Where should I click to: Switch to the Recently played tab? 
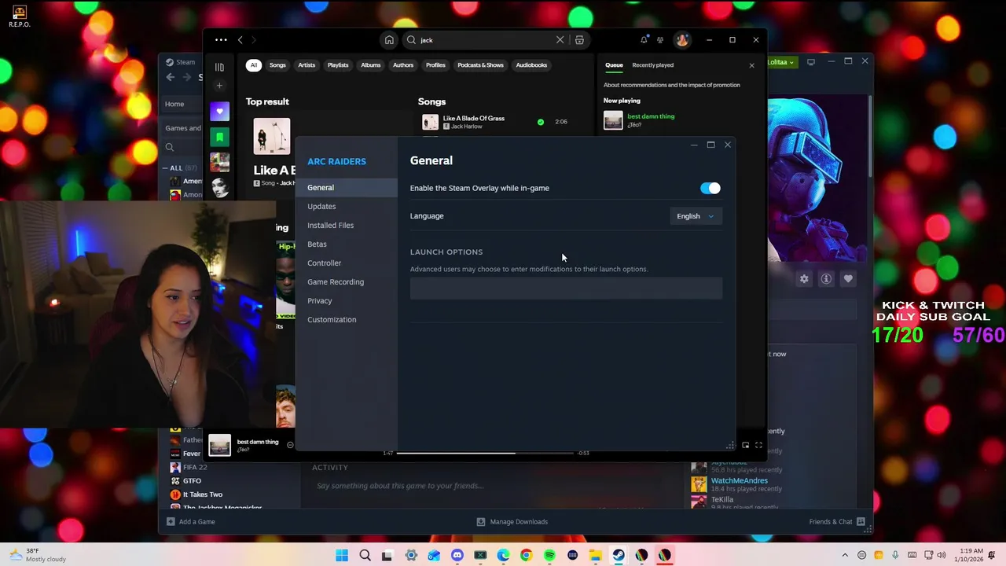tap(653, 65)
